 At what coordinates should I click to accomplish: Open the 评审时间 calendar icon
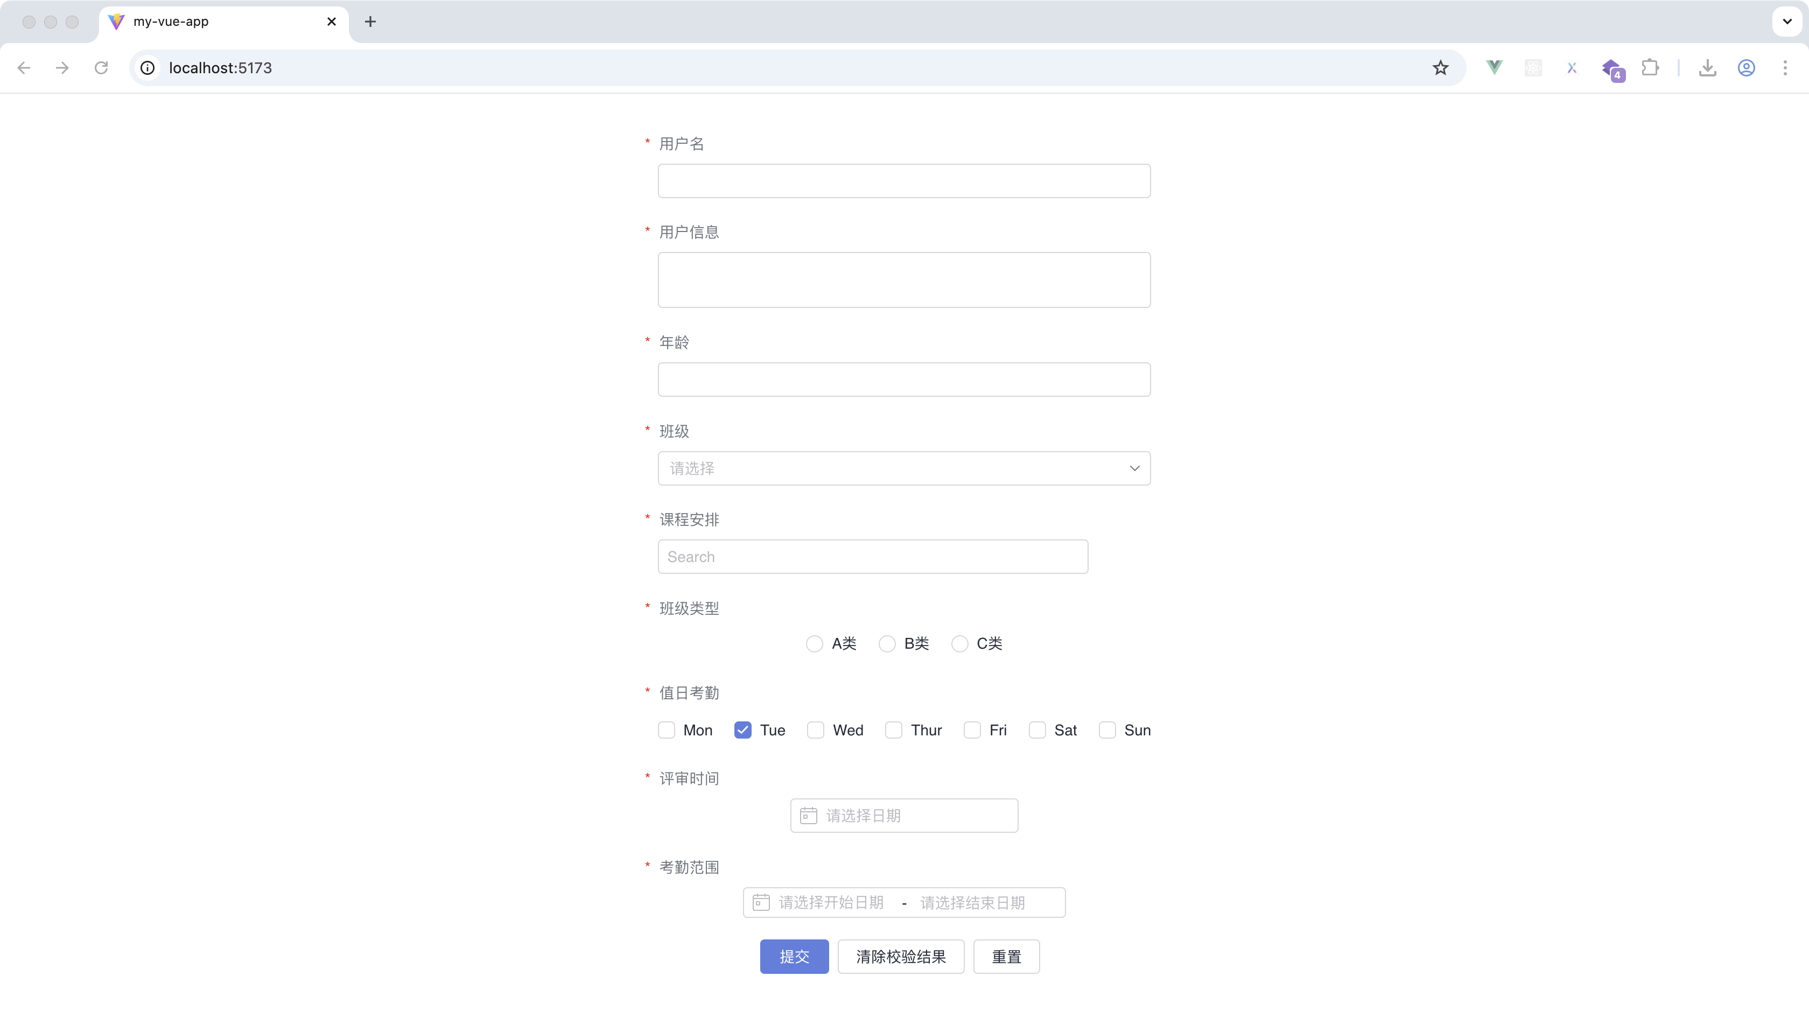click(x=808, y=815)
